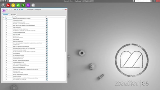
Task: Open the dark green trolley inventory module
Action: click(23, 5)
